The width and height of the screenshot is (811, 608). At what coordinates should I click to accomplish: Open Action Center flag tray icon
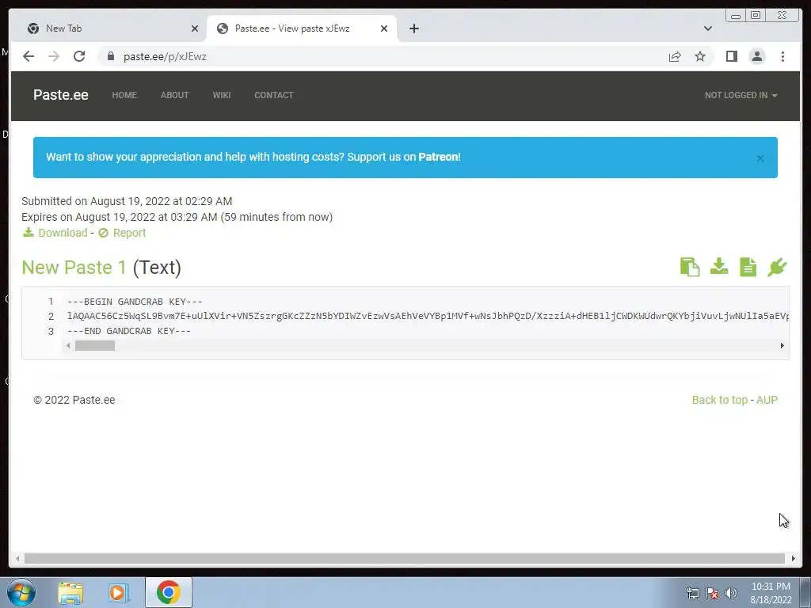pos(712,592)
